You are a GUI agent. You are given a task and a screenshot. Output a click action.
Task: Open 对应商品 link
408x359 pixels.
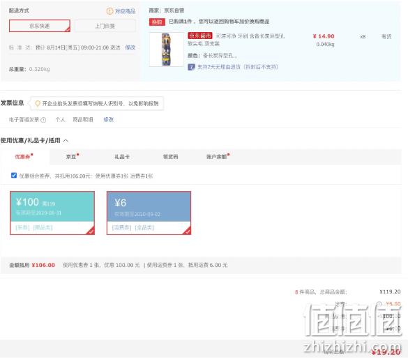(x=125, y=11)
